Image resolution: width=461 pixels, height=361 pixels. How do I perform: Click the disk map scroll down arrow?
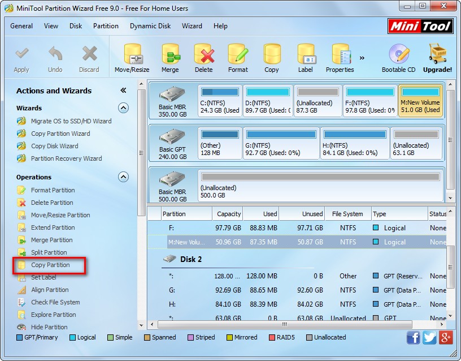pyautogui.click(x=450, y=198)
